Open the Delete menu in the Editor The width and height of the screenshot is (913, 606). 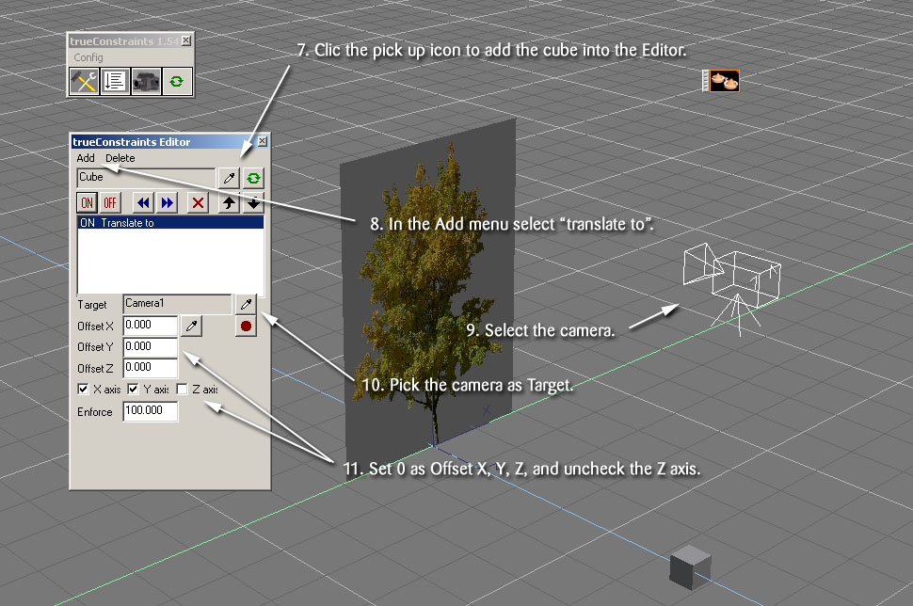point(120,158)
